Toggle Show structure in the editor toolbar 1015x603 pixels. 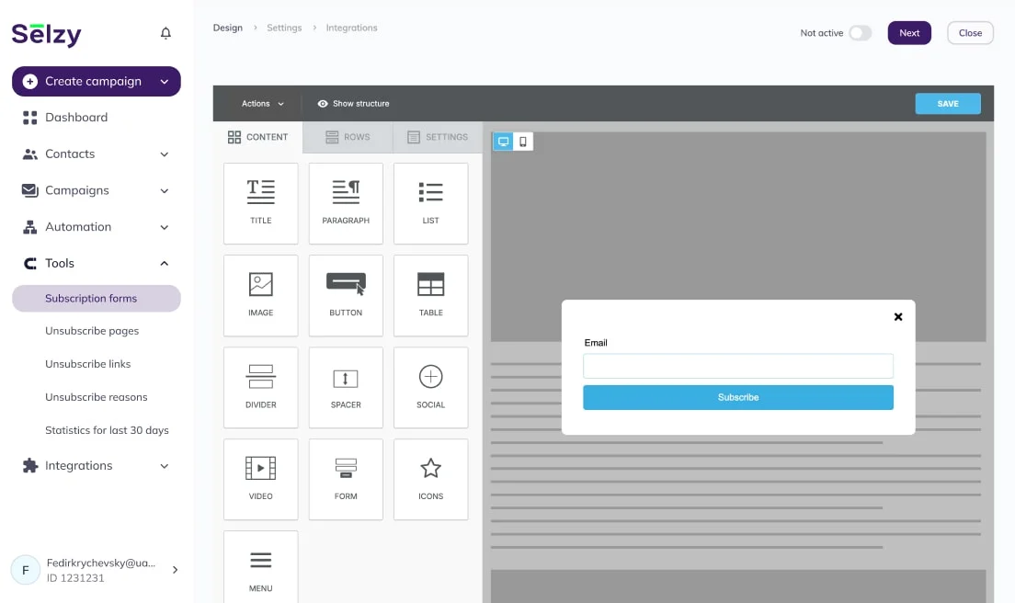354,104
